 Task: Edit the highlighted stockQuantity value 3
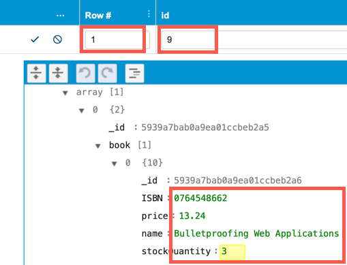232,251
